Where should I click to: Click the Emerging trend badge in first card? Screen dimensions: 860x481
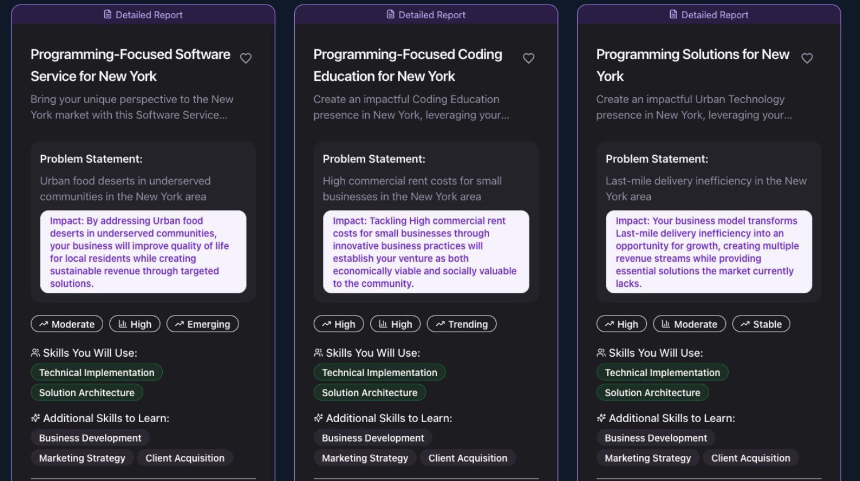click(x=202, y=324)
